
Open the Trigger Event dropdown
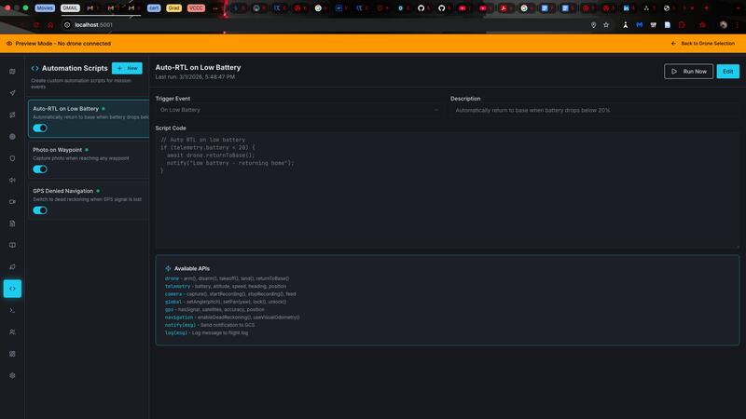298,110
